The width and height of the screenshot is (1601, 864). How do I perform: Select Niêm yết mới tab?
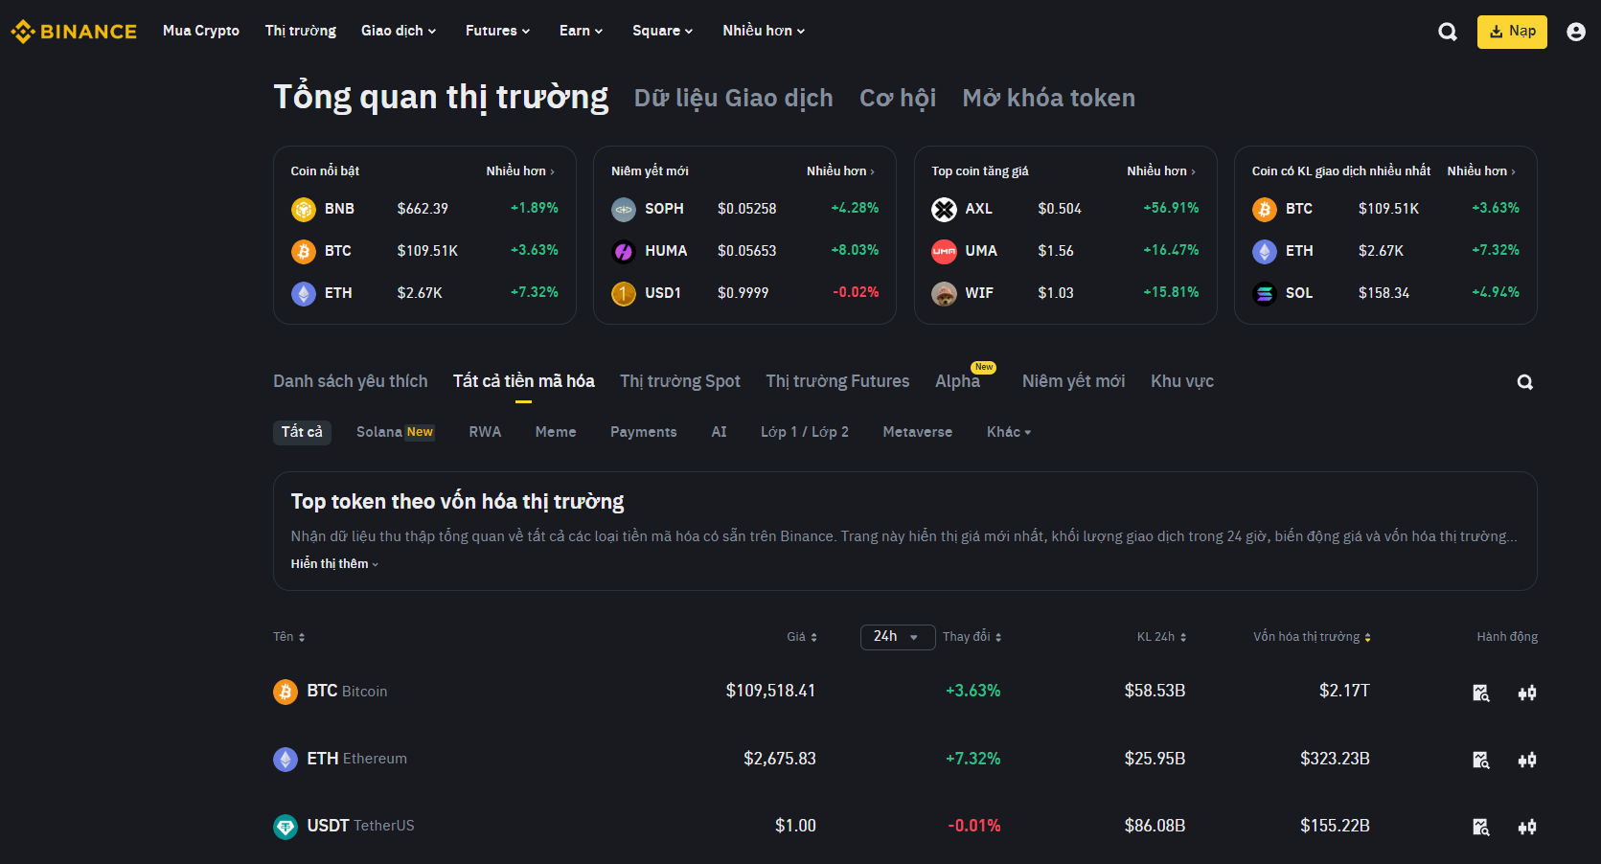[1074, 381]
